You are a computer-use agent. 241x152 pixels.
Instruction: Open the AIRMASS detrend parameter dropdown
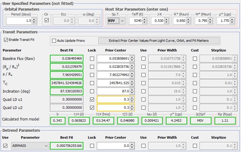point(46,146)
